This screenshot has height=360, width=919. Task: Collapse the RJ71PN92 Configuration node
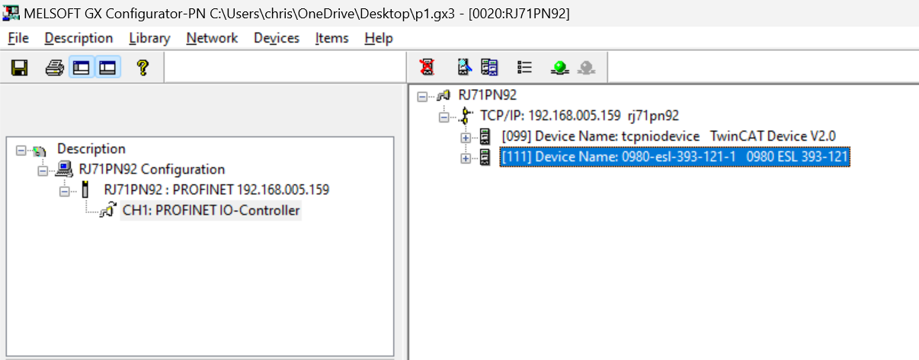43,170
